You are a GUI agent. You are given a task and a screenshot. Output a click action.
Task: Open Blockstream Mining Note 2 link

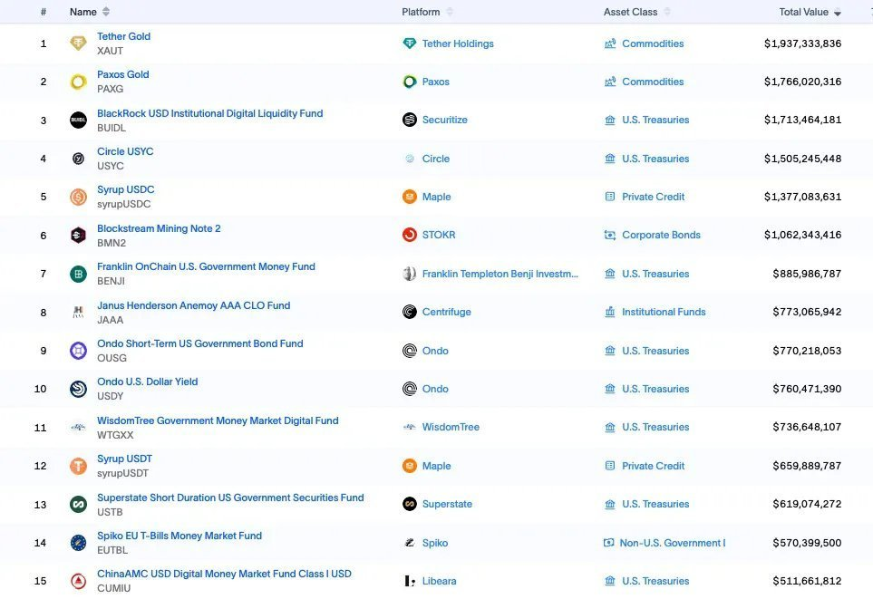coord(159,228)
